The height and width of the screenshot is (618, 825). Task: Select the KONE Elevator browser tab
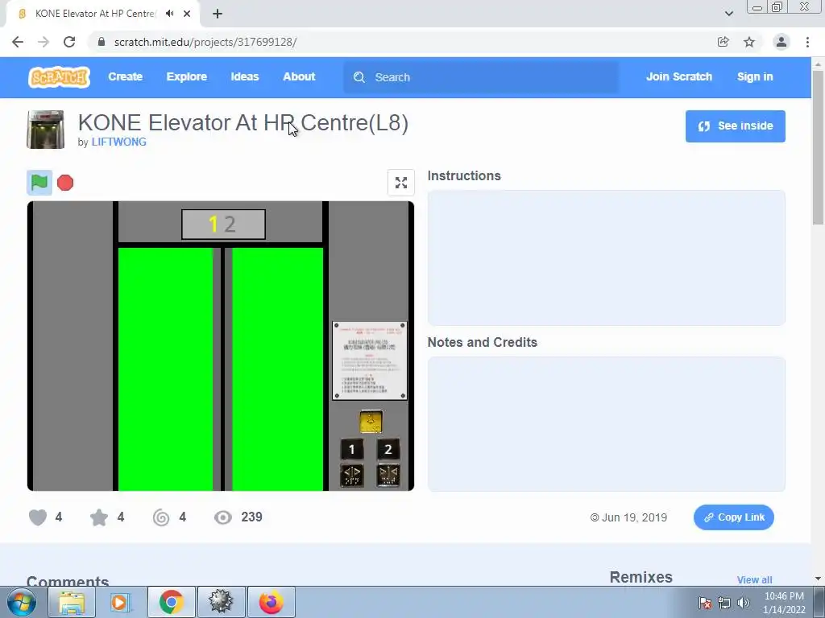102,14
